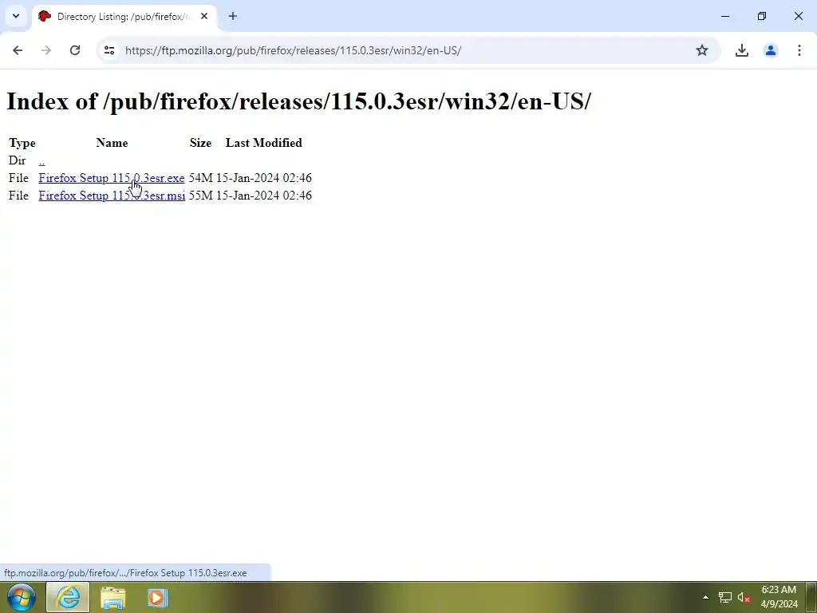Image resolution: width=817 pixels, height=613 pixels.
Task: Download Firefox Setup 115.0.3esr.msi
Action: pyautogui.click(x=112, y=196)
